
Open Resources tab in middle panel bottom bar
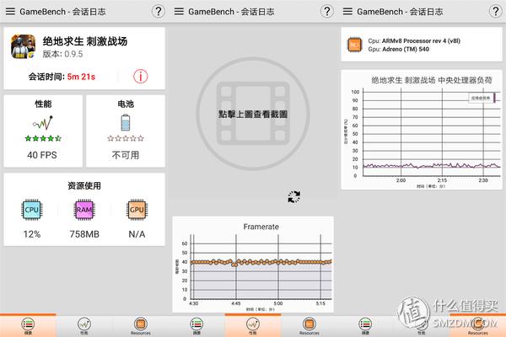[309, 326]
